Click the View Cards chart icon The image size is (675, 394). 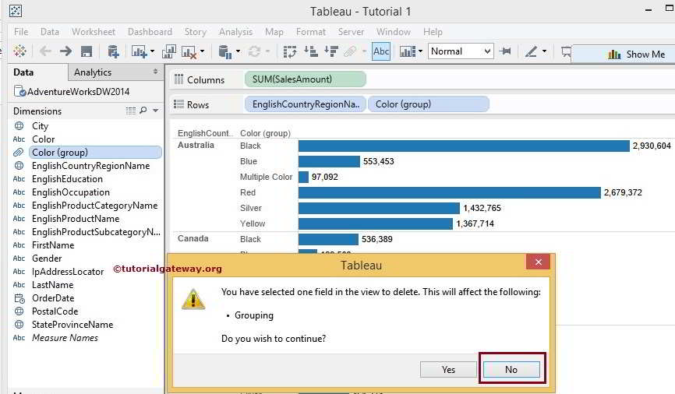[x=407, y=51]
